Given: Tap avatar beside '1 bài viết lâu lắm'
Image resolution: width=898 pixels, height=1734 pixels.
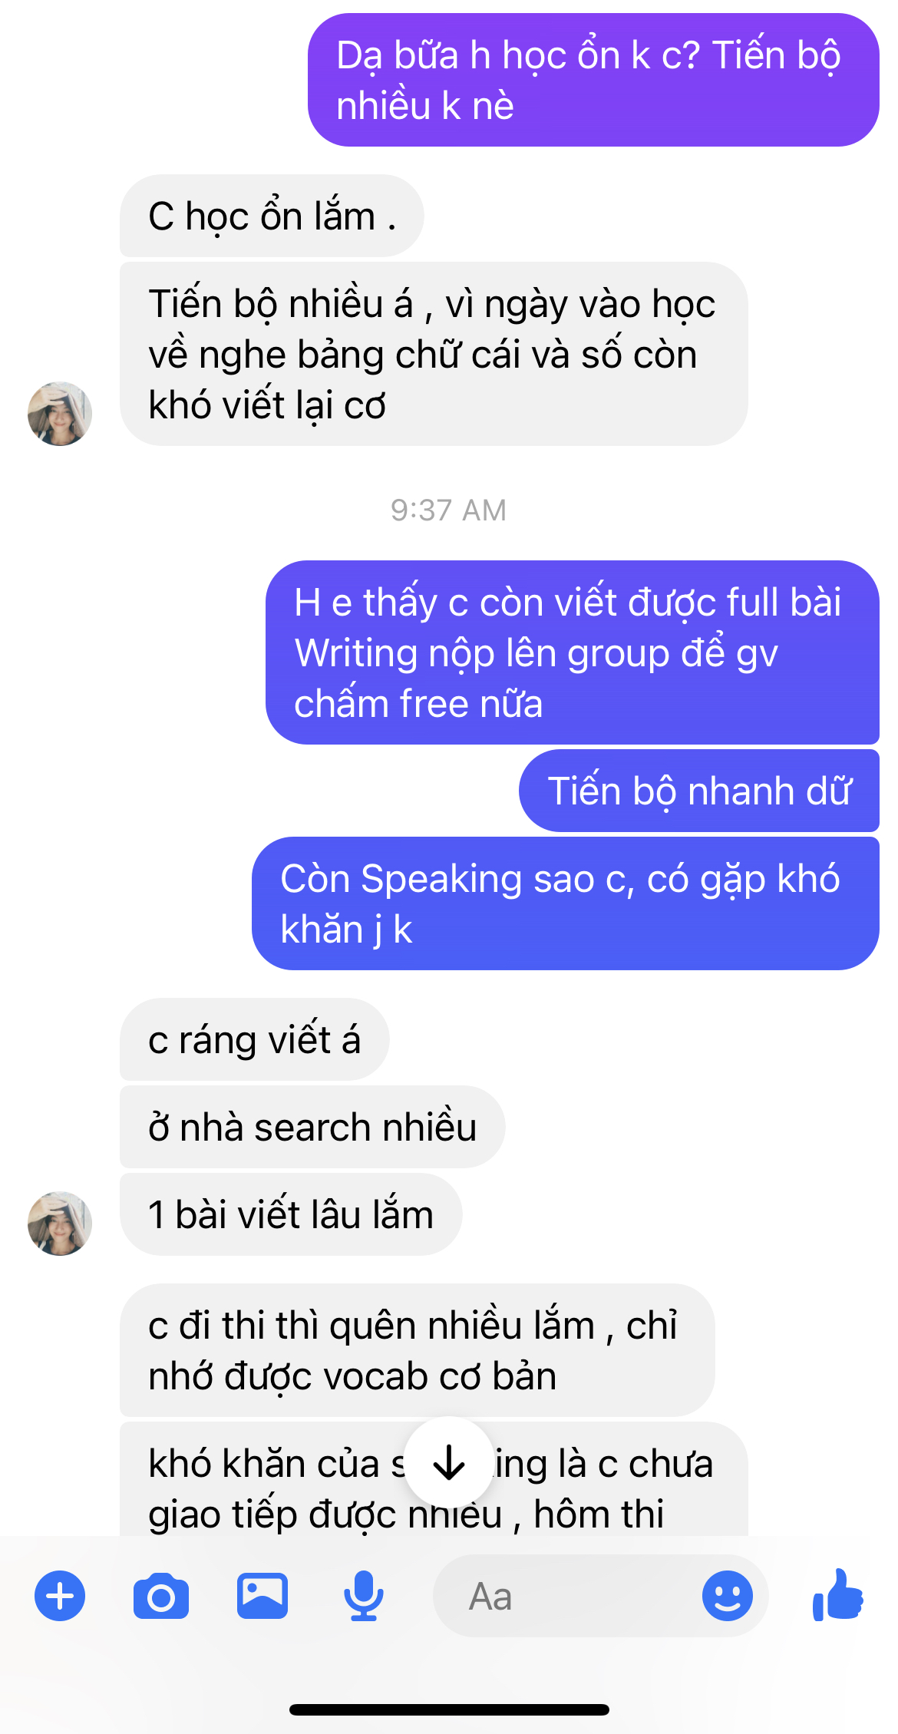Looking at the screenshot, I should [x=60, y=1224].
